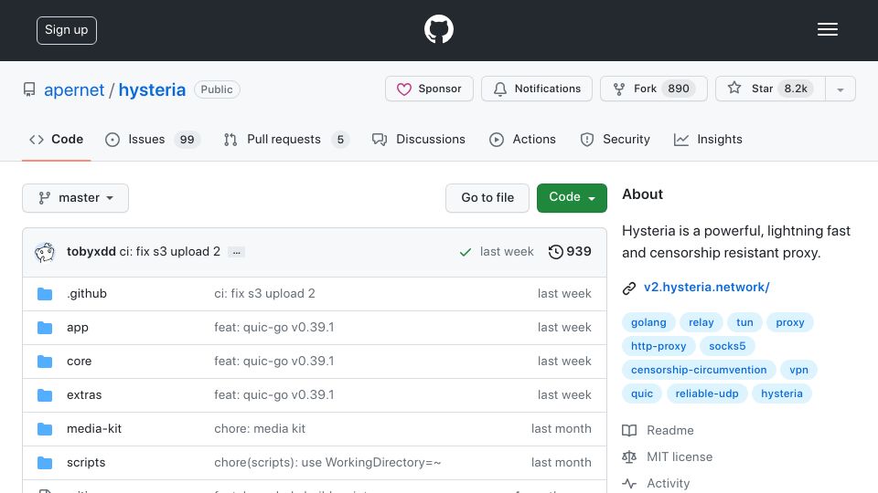
Task: Open the app row's quic-go v0.39.1 commit
Action: pyautogui.click(x=273, y=328)
